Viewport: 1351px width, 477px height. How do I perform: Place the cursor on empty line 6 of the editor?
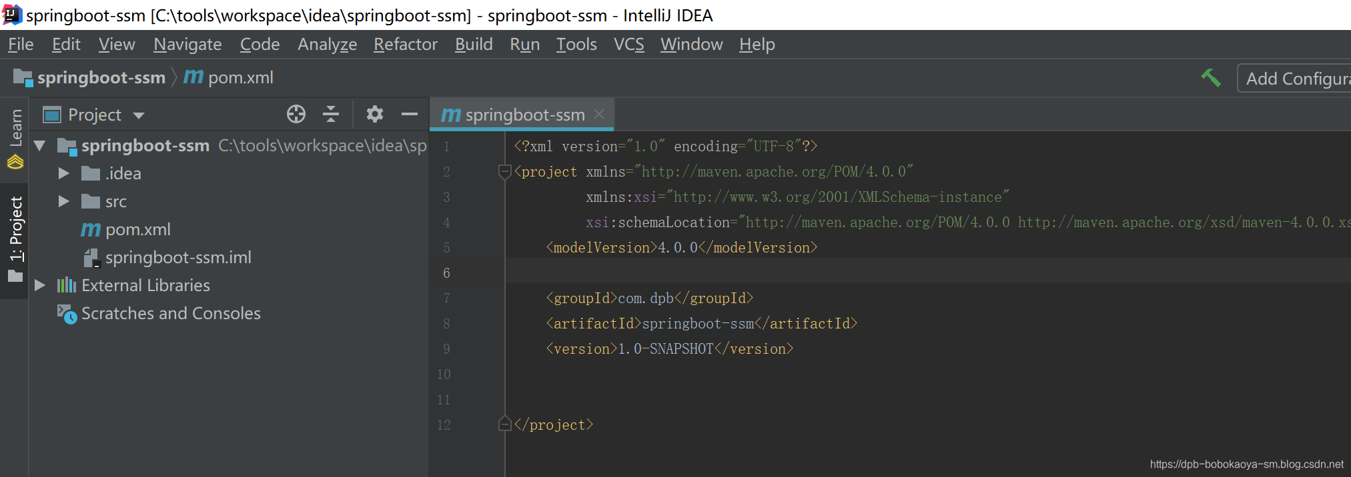[927, 273]
